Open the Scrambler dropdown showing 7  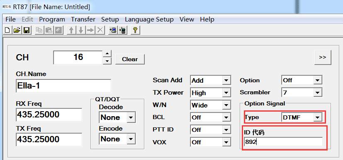[x=318, y=93]
